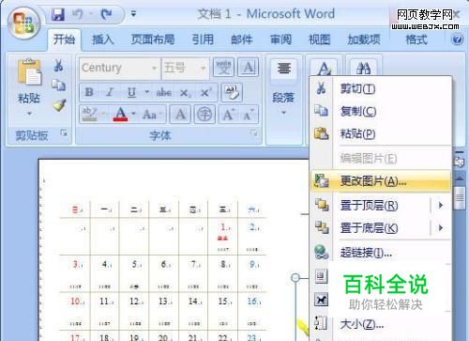Apply the red font color

[x=121, y=115]
